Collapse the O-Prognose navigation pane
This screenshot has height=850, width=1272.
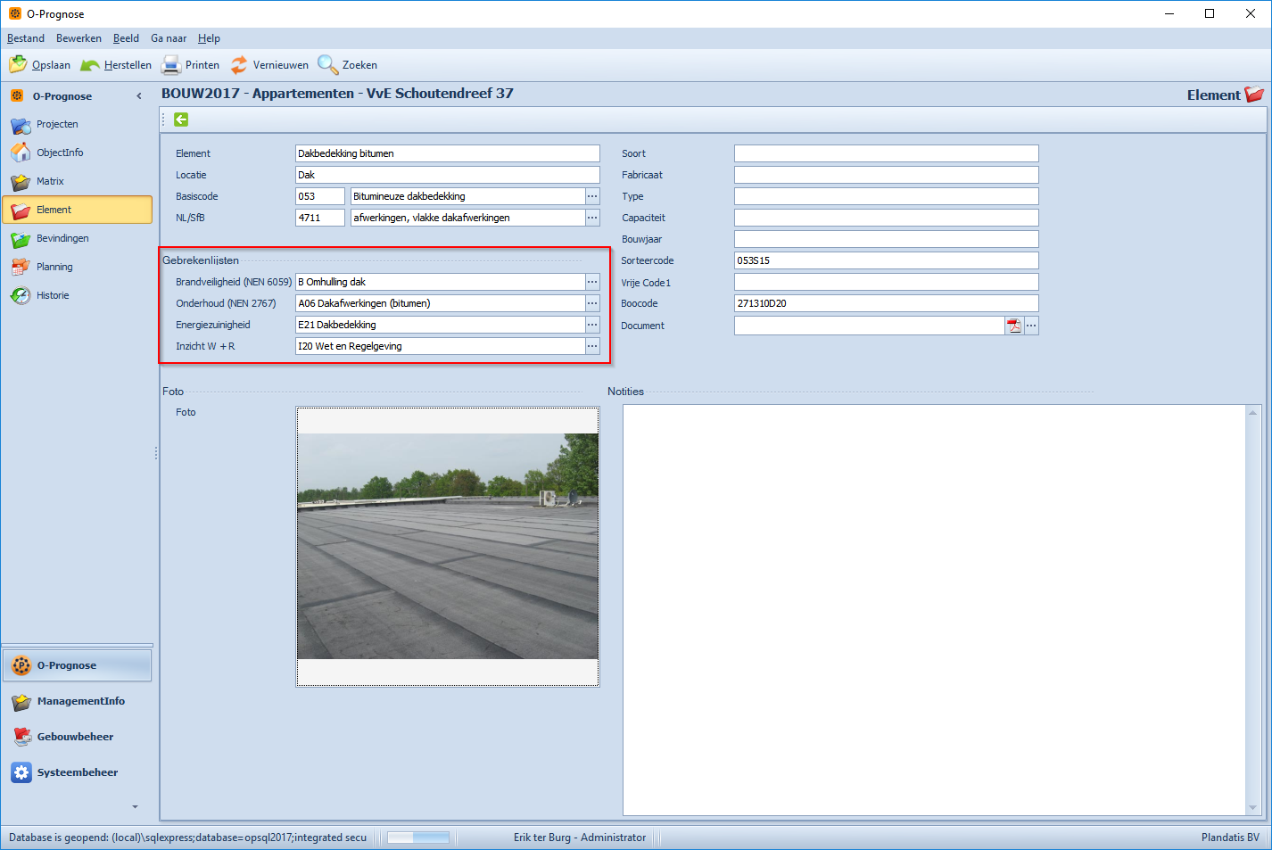138,96
